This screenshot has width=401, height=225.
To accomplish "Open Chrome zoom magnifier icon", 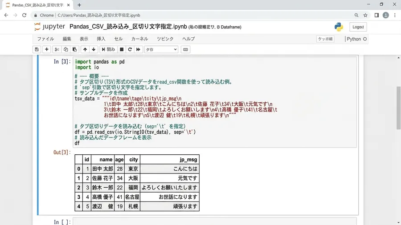I will click(356, 15).
